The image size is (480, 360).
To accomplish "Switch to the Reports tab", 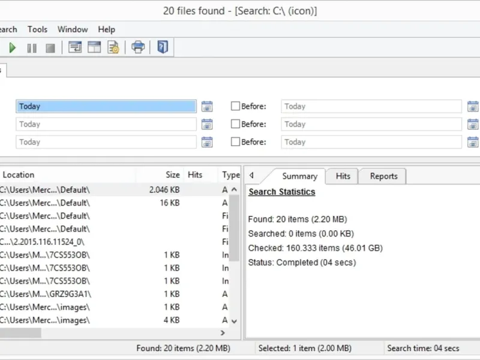I will pyautogui.click(x=383, y=176).
